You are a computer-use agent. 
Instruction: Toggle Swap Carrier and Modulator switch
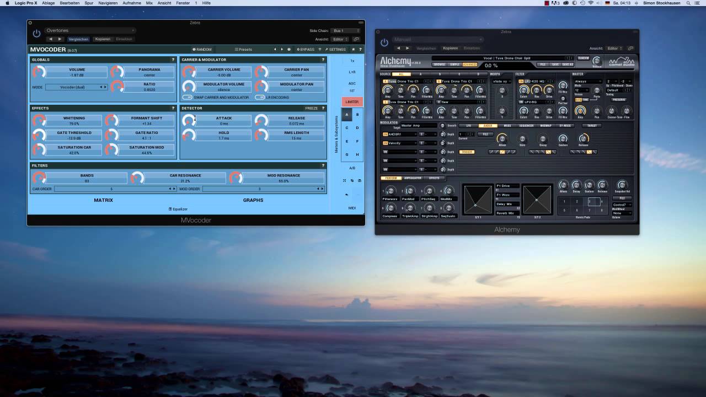tap(188, 98)
